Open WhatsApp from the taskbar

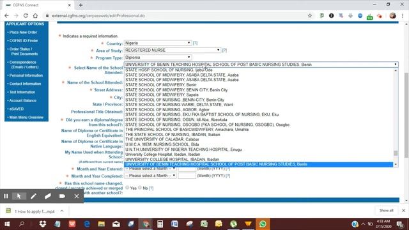click(263, 224)
